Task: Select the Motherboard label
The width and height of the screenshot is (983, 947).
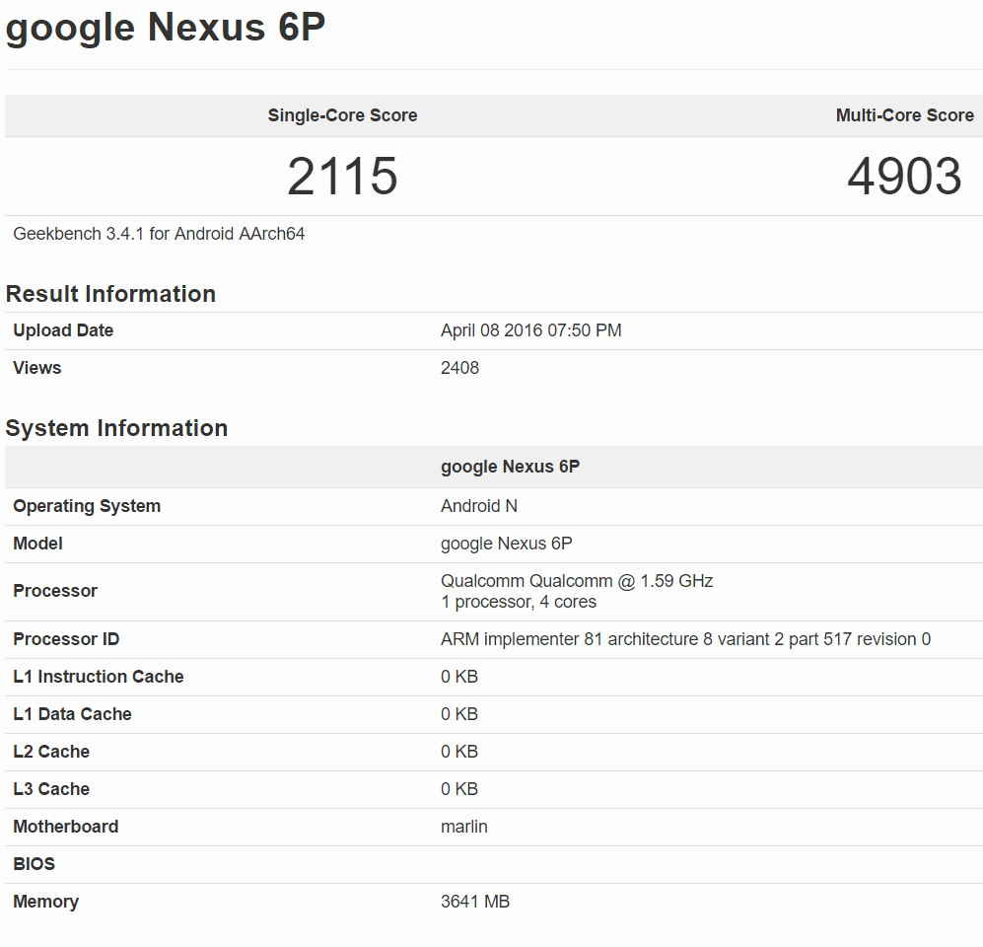Action: [66, 827]
